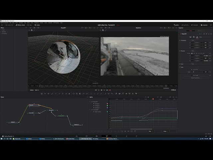Toggle Angle of View spline checkbox
This screenshot has width=213, height=160.
[94, 112]
